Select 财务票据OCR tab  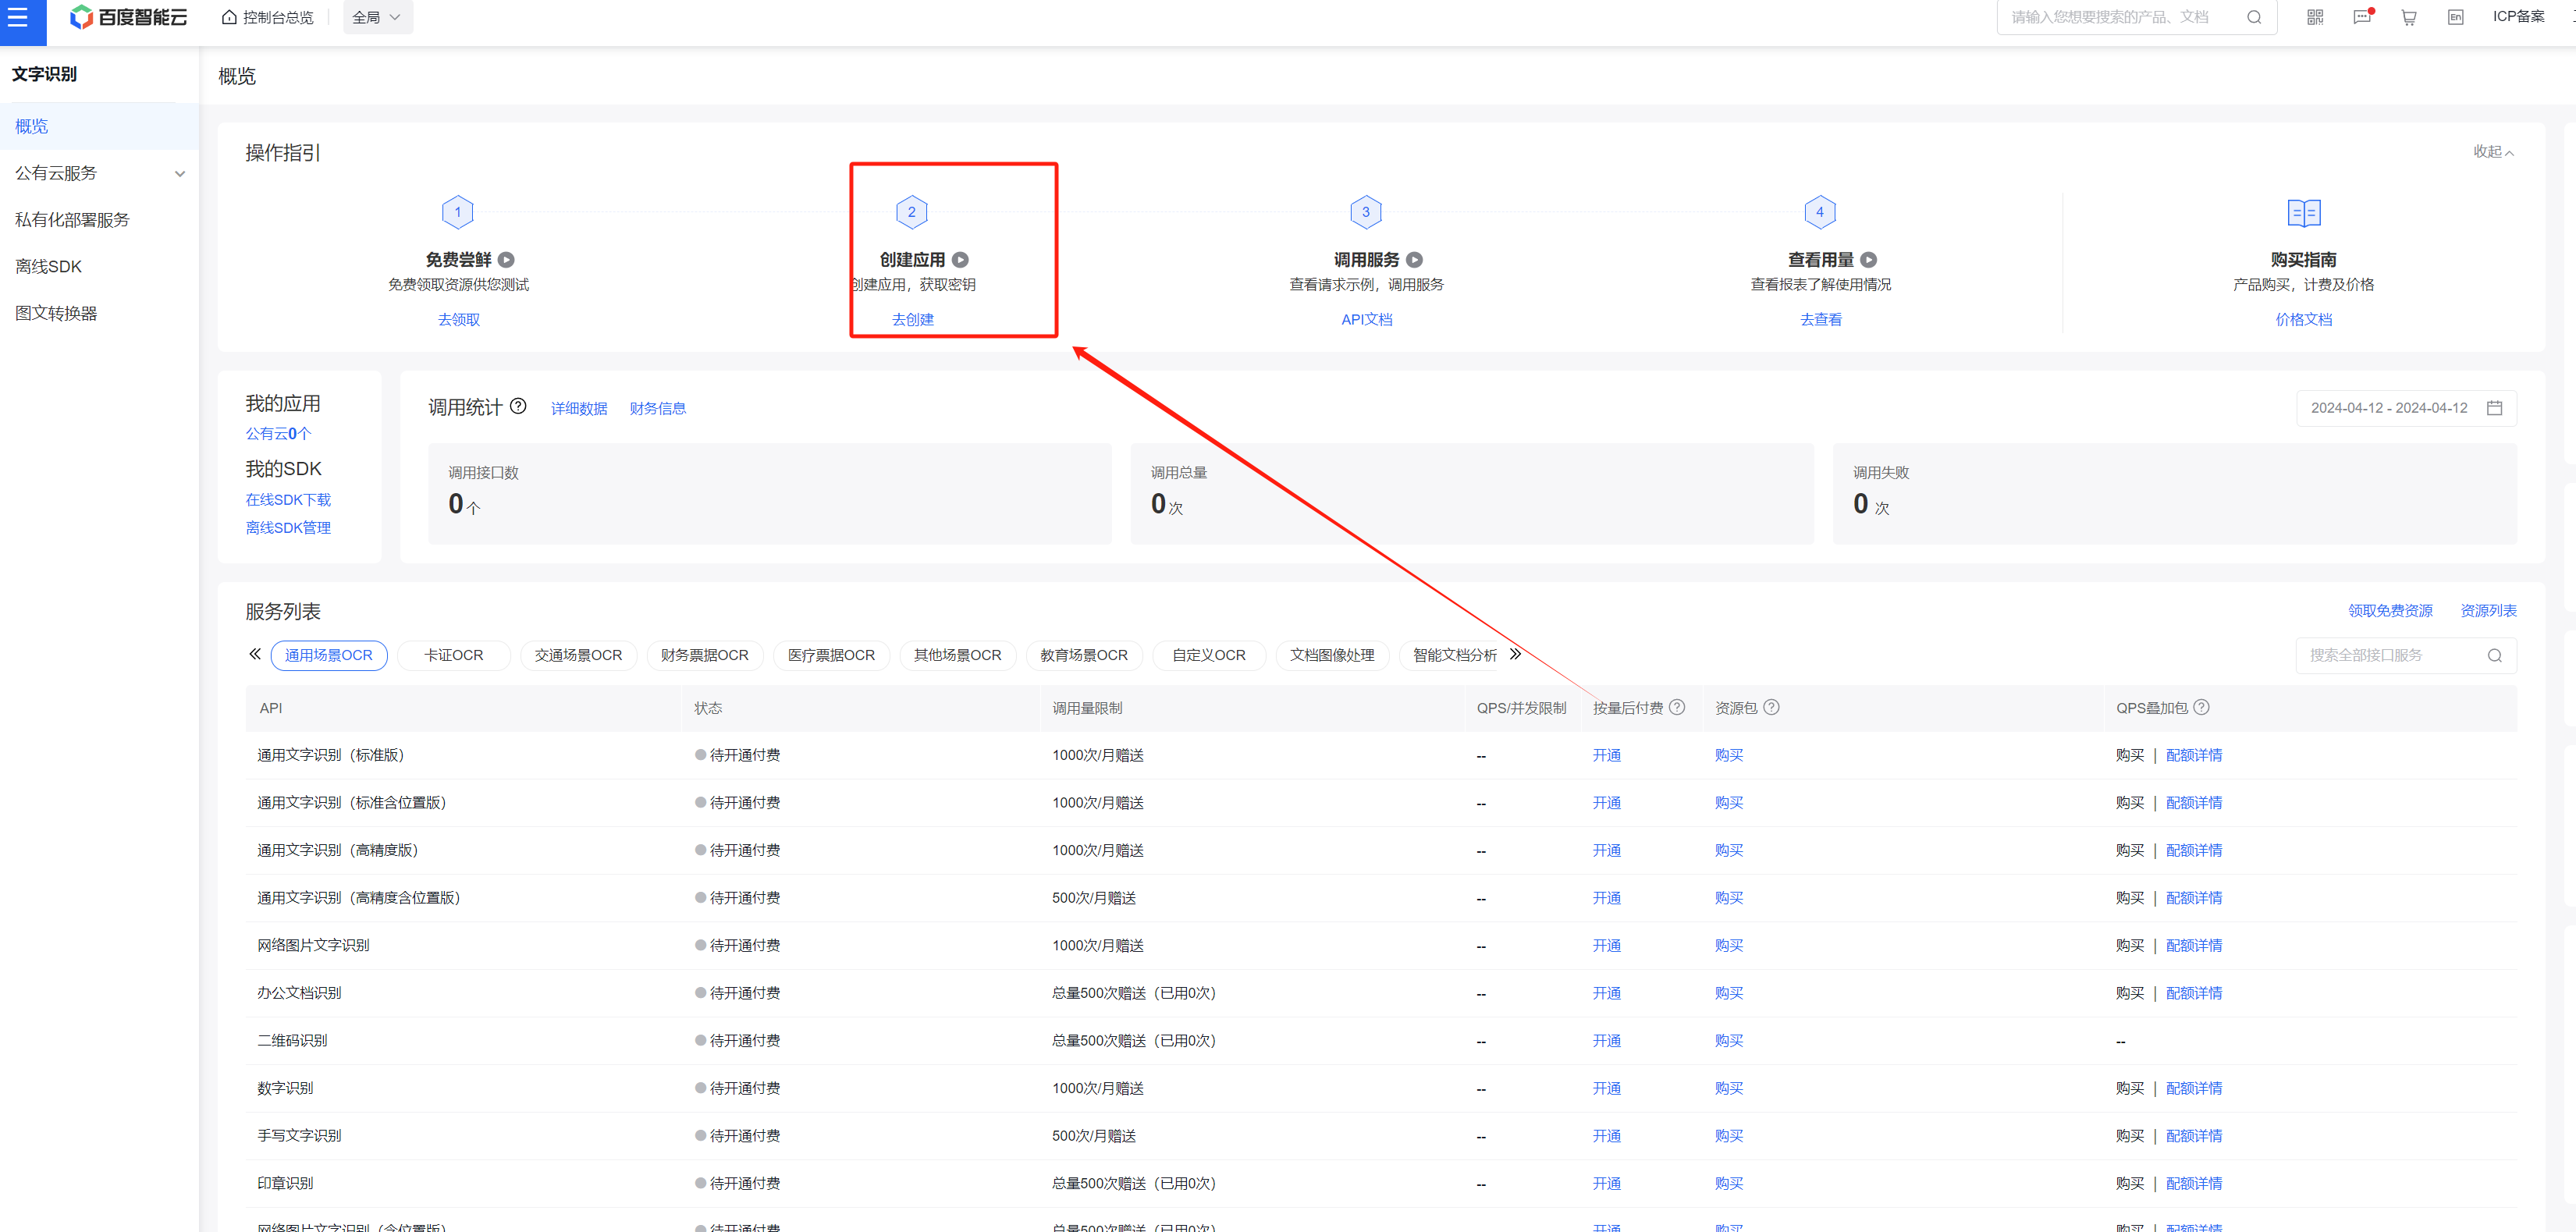[705, 656]
